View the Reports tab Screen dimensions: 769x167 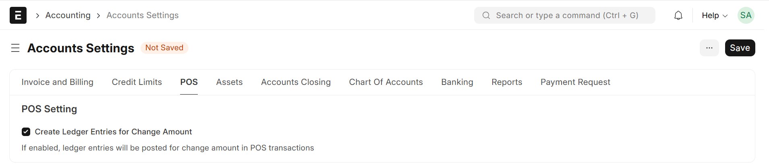tap(507, 82)
